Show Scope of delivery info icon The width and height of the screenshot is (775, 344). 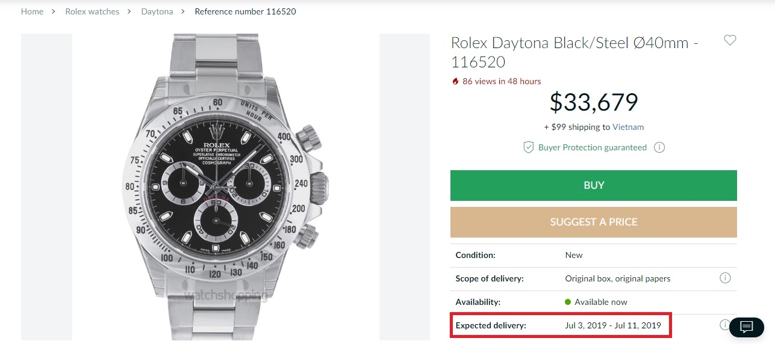pyautogui.click(x=725, y=278)
